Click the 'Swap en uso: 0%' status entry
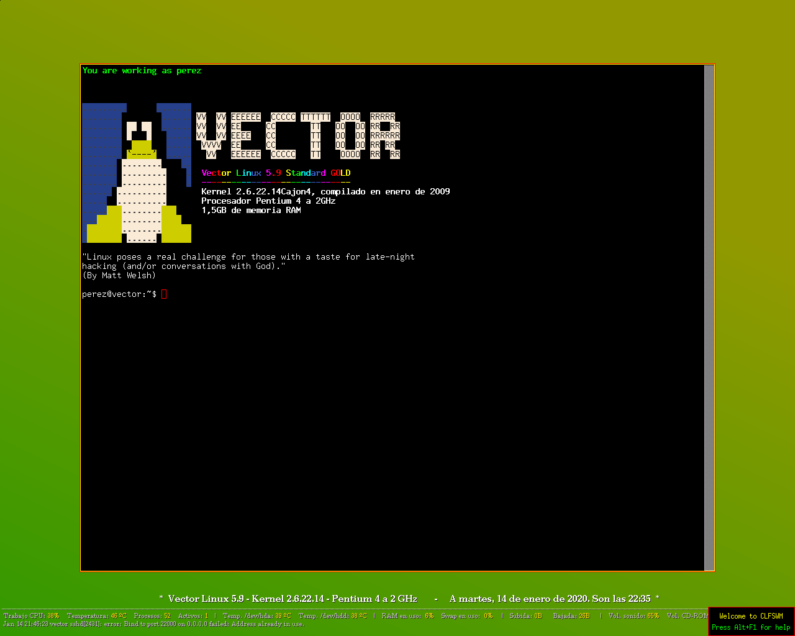The height and width of the screenshot is (636, 795). pos(467,616)
